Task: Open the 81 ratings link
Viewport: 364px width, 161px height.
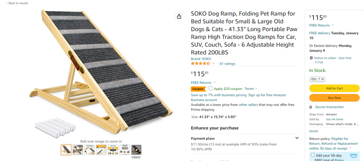Action: 227,64
